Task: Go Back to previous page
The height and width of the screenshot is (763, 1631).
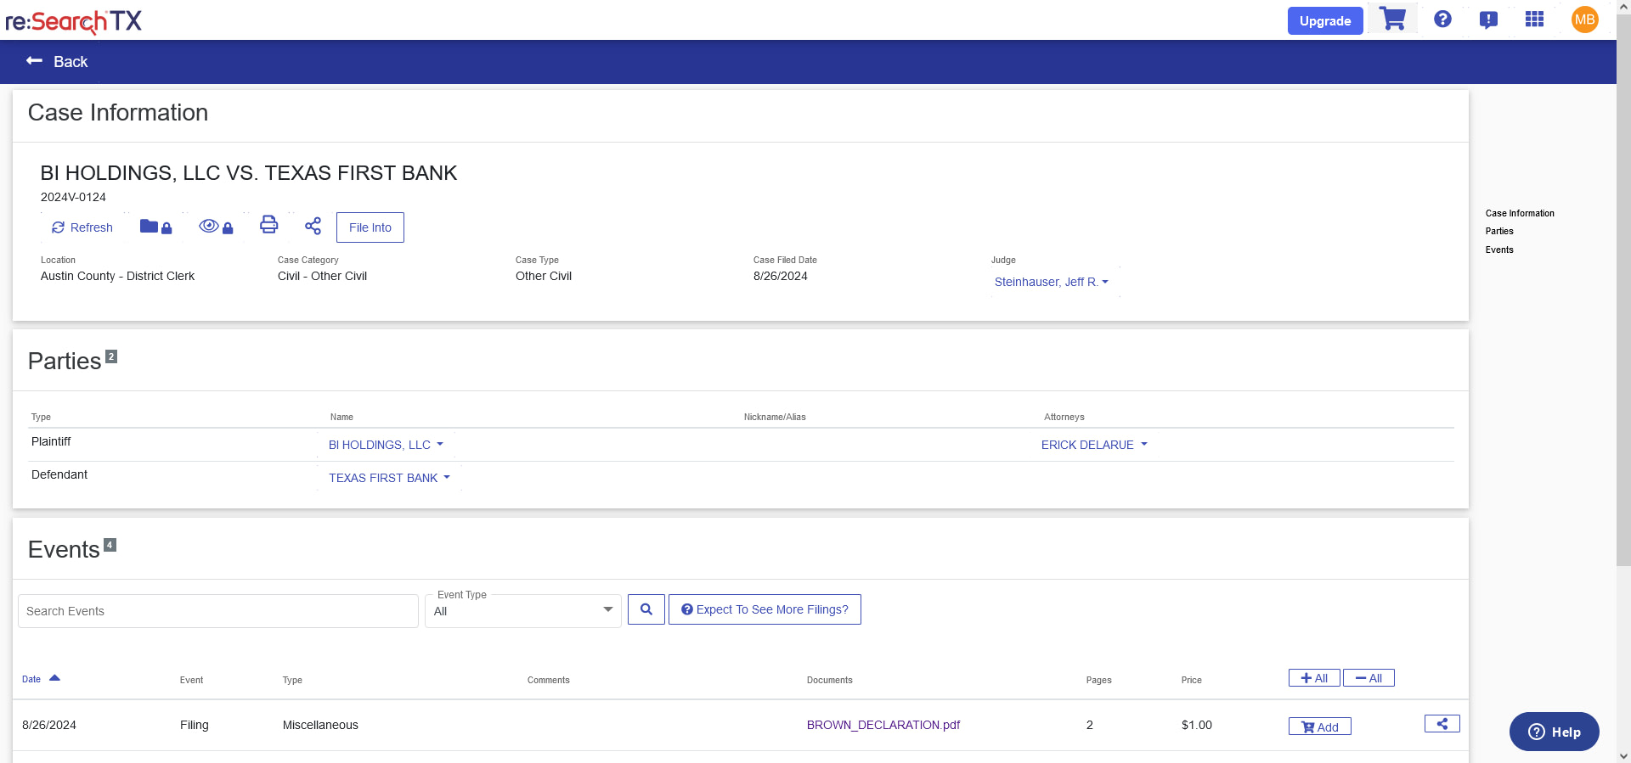Action: click(57, 61)
